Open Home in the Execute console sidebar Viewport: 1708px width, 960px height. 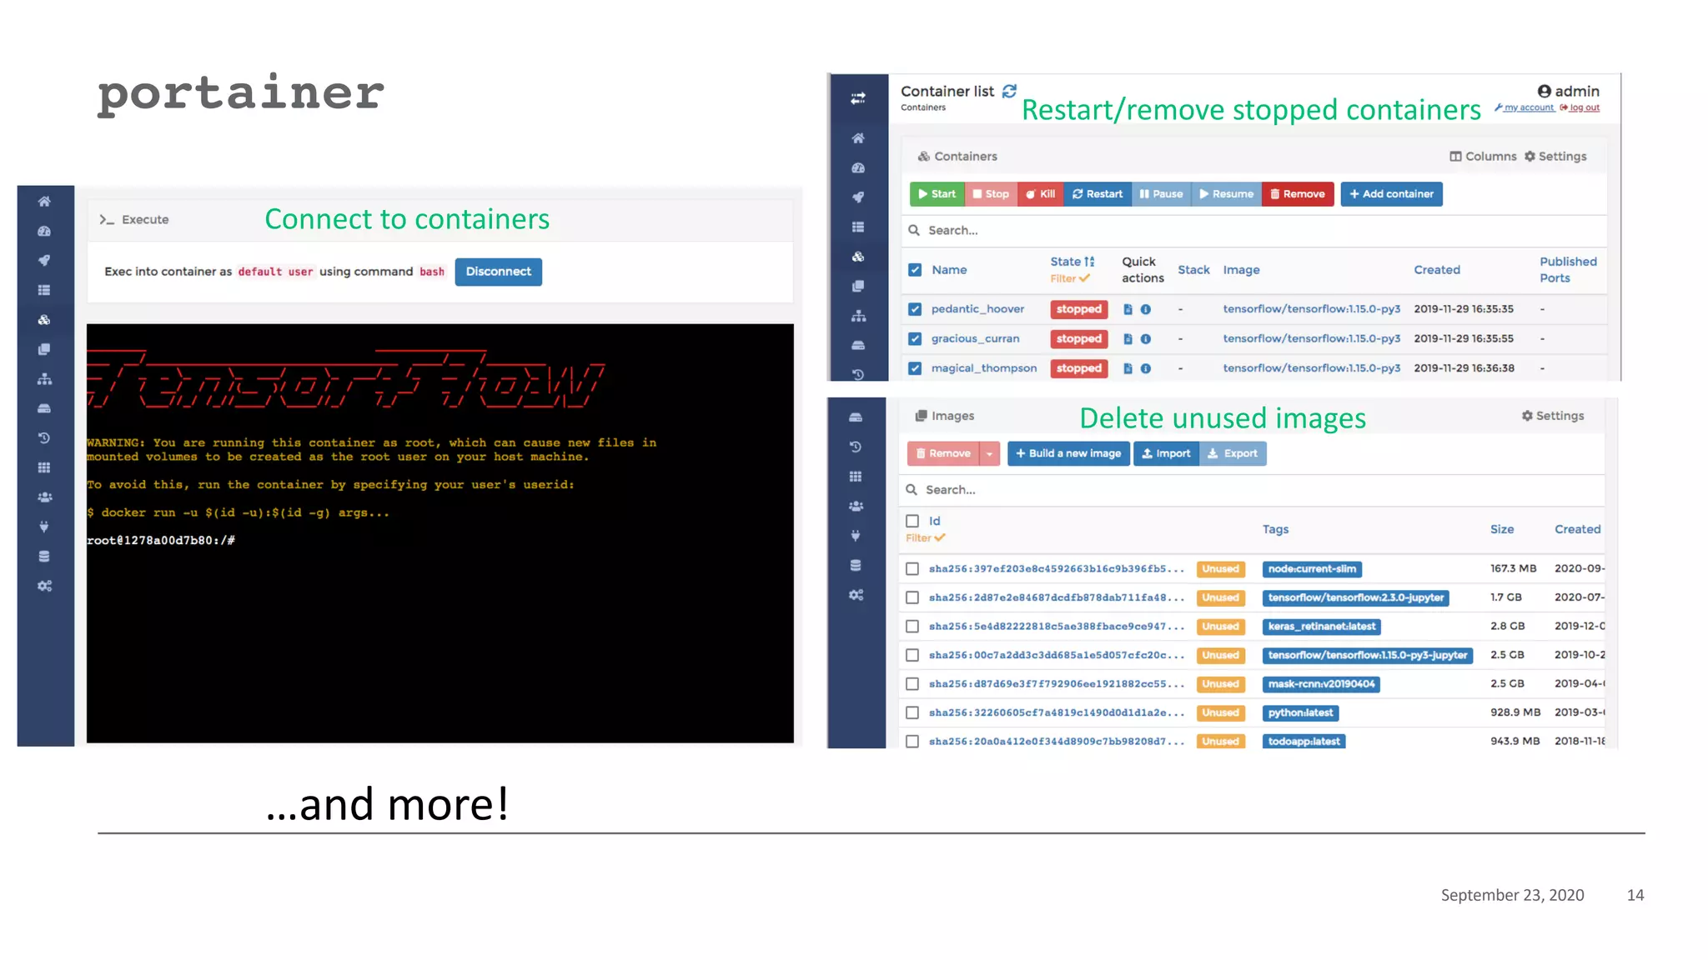(44, 201)
